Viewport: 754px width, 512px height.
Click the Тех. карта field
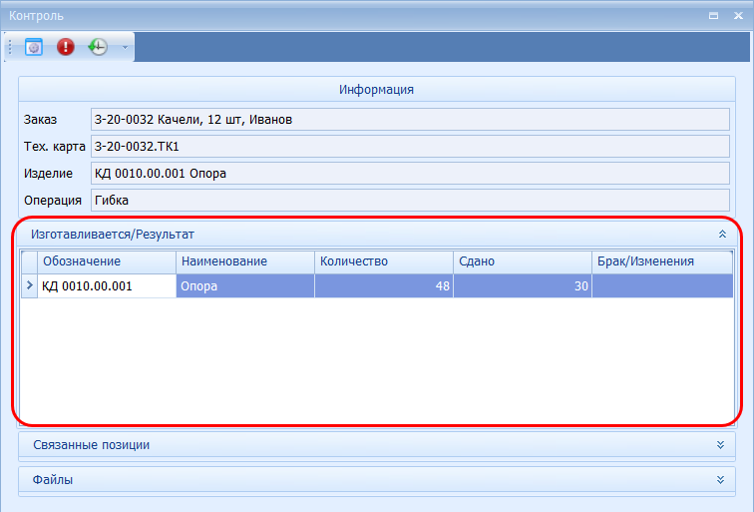(410, 147)
